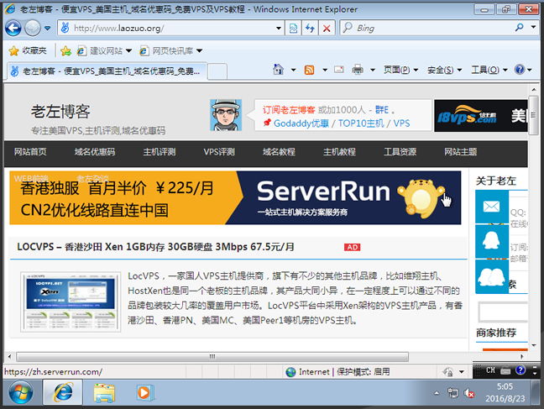This screenshot has width=544, height=409.
Task: Click the 老左博客 site title
Action: click(60, 112)
